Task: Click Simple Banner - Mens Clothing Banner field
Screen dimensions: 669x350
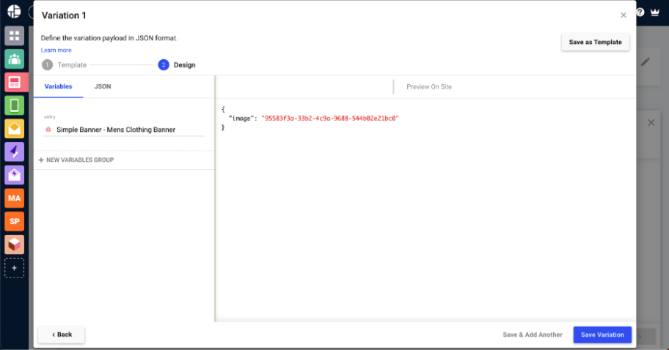Action: click(124, 130)
